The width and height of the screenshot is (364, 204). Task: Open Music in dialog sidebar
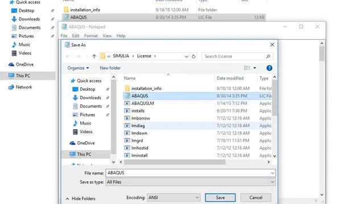point(85,124)
